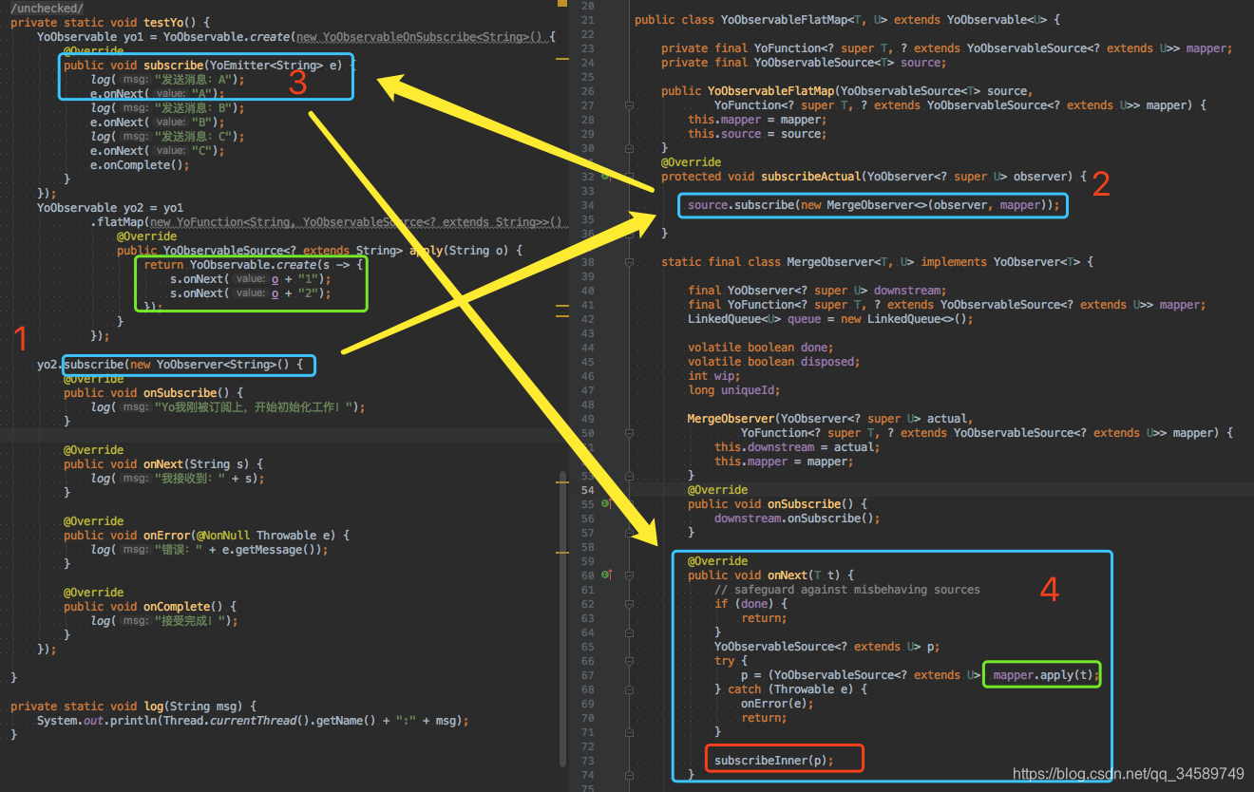Click the fold end marker on line 57
This screenshot has height=792, width=1254.
[x=629, y=533]
